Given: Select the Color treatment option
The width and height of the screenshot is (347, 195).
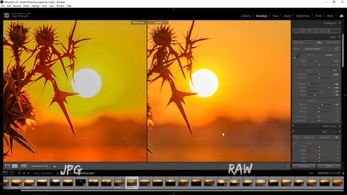Looking at the screenshot, I should 319,42.
